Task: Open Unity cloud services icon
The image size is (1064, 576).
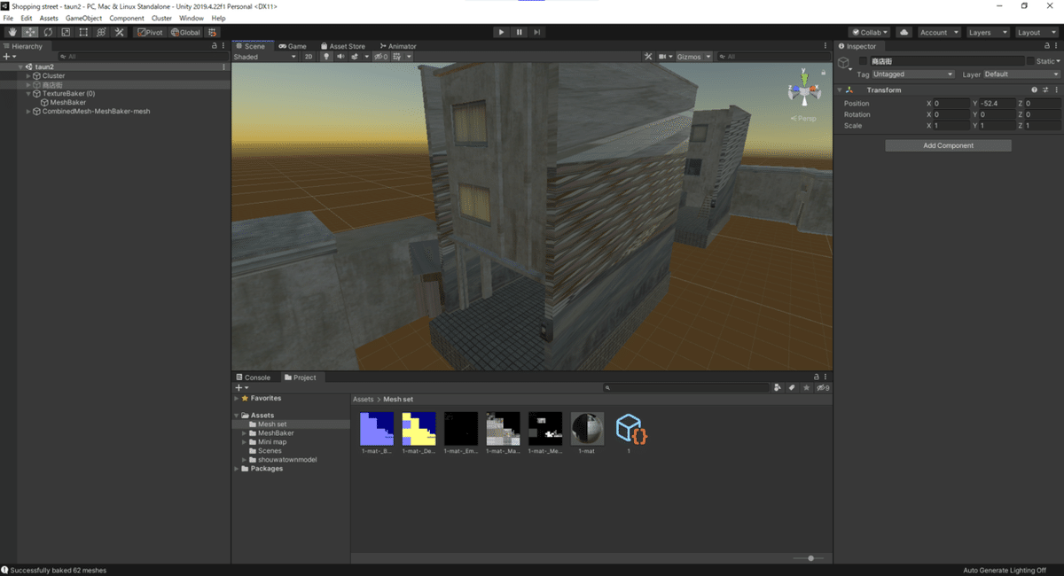Action: pyautogui.click(x=904, y=32)
